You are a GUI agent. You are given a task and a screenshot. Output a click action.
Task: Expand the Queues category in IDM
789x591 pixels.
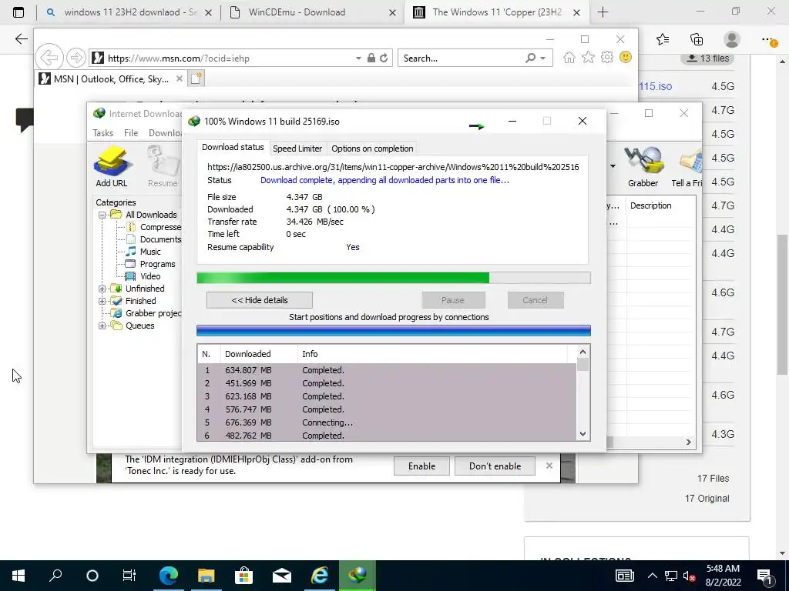[102, 326]
